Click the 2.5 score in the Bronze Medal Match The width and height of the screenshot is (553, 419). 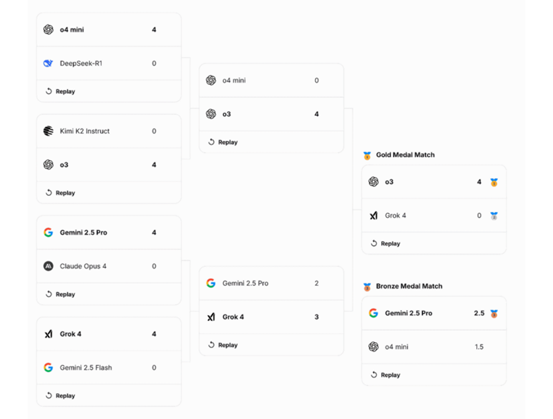(x=479, y=313)
